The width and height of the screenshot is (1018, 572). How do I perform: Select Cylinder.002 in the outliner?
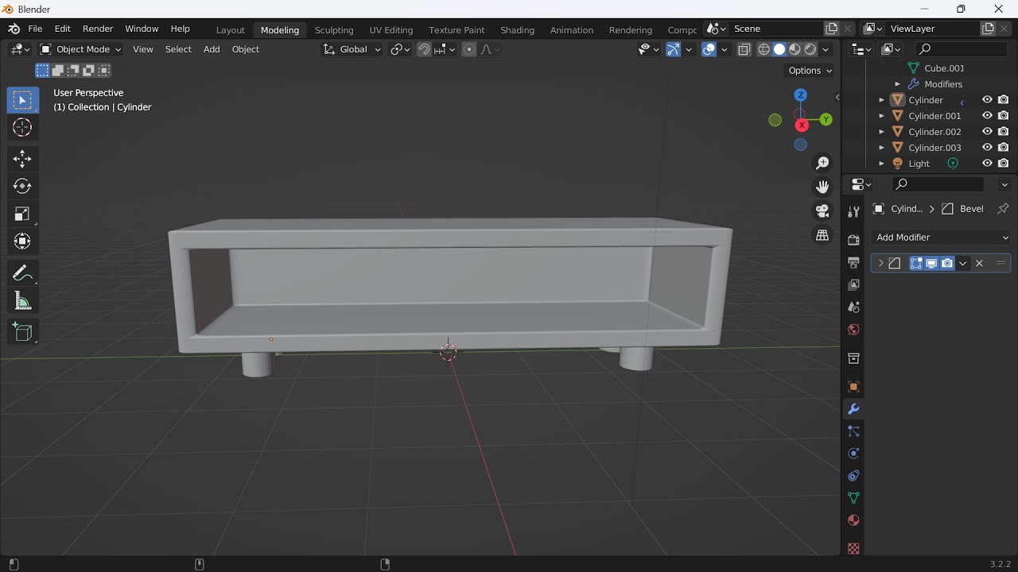click(x=934, y=132)
